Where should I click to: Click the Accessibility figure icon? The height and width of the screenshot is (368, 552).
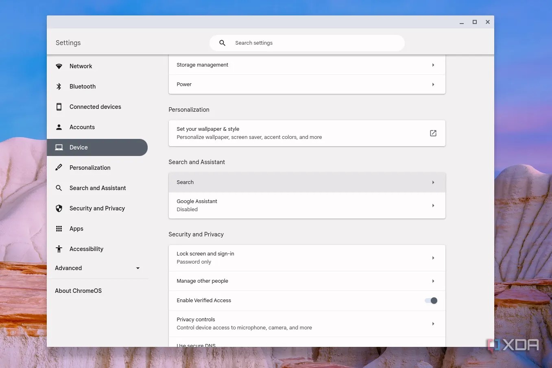(x=59, y=249)
